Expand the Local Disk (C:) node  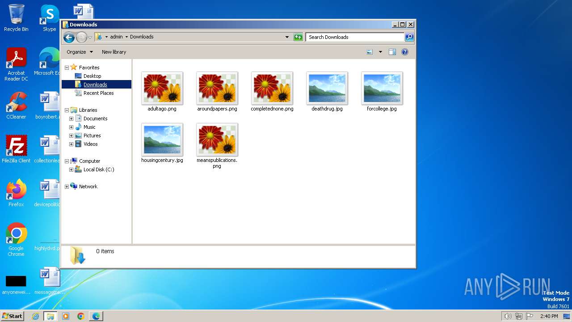(x=71, y=169)
